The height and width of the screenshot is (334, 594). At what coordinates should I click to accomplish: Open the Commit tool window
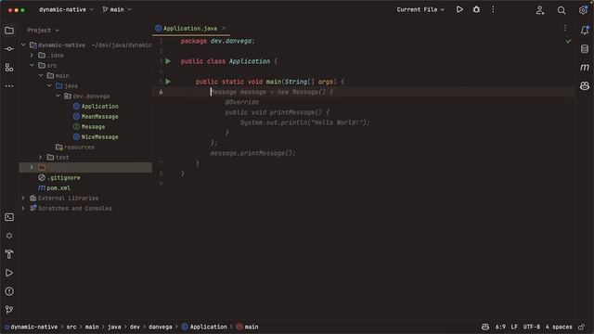pyautogui.click(x=9, y=49)
